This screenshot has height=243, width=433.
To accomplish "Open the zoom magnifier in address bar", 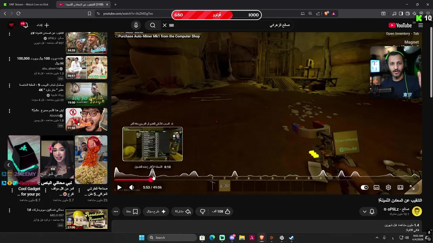I will (310, 13).
